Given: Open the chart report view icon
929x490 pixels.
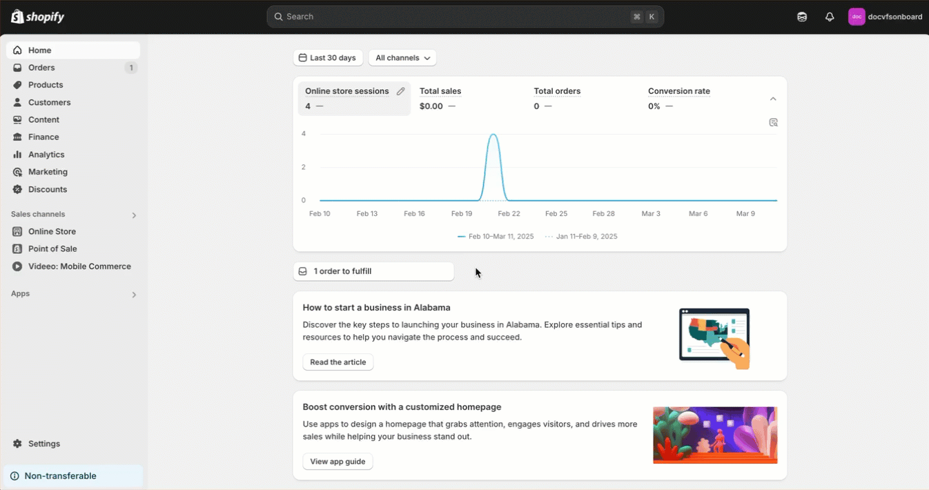Looking at the screenshot, I should tap(773, 123).
